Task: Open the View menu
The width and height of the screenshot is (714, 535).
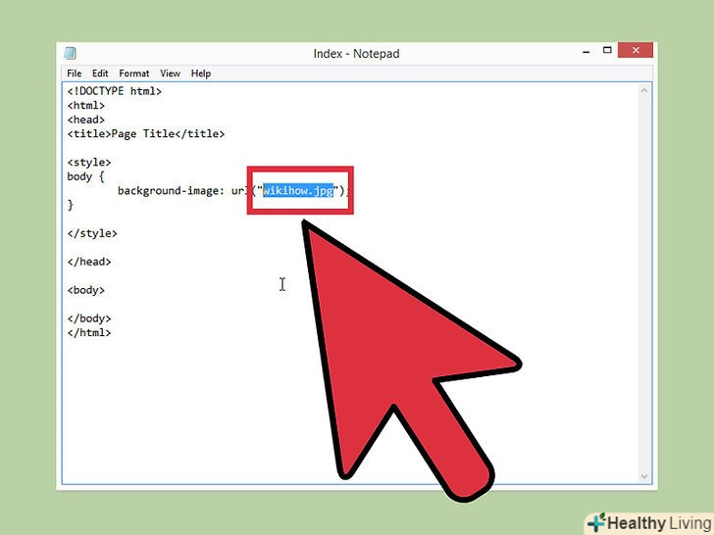Action: coord(170,73)
